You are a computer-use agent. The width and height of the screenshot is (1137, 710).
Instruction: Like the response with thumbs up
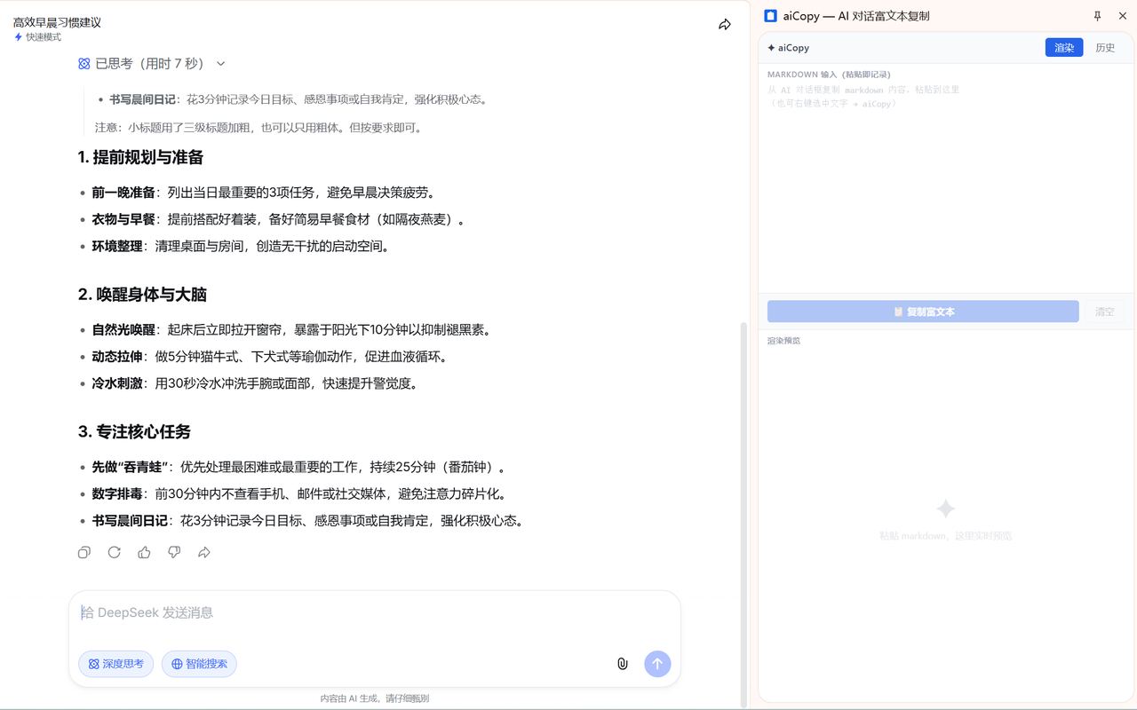click(144, 552)
